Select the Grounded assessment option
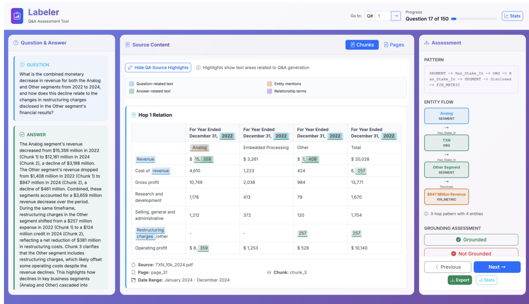Viewport: 529px width, 304px height. (471, 240)
